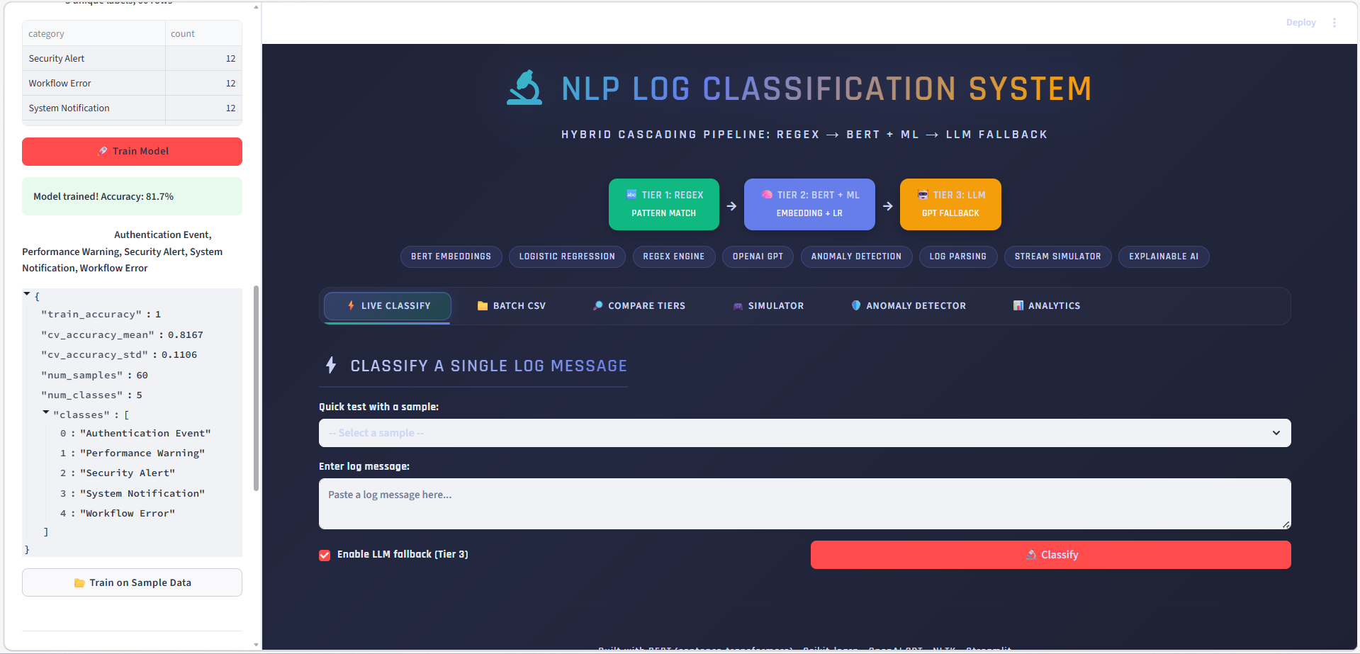Screen dimensions: 1360x654
Task: Click the Stream Simulator tag
Action: [x=1058, y=256]
